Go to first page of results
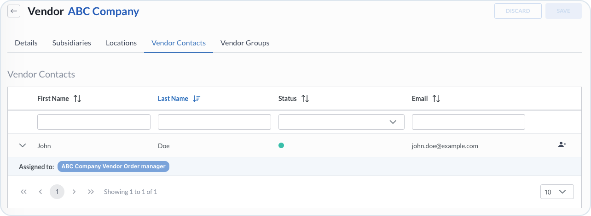The image size is (591, 216). [23, 192]
